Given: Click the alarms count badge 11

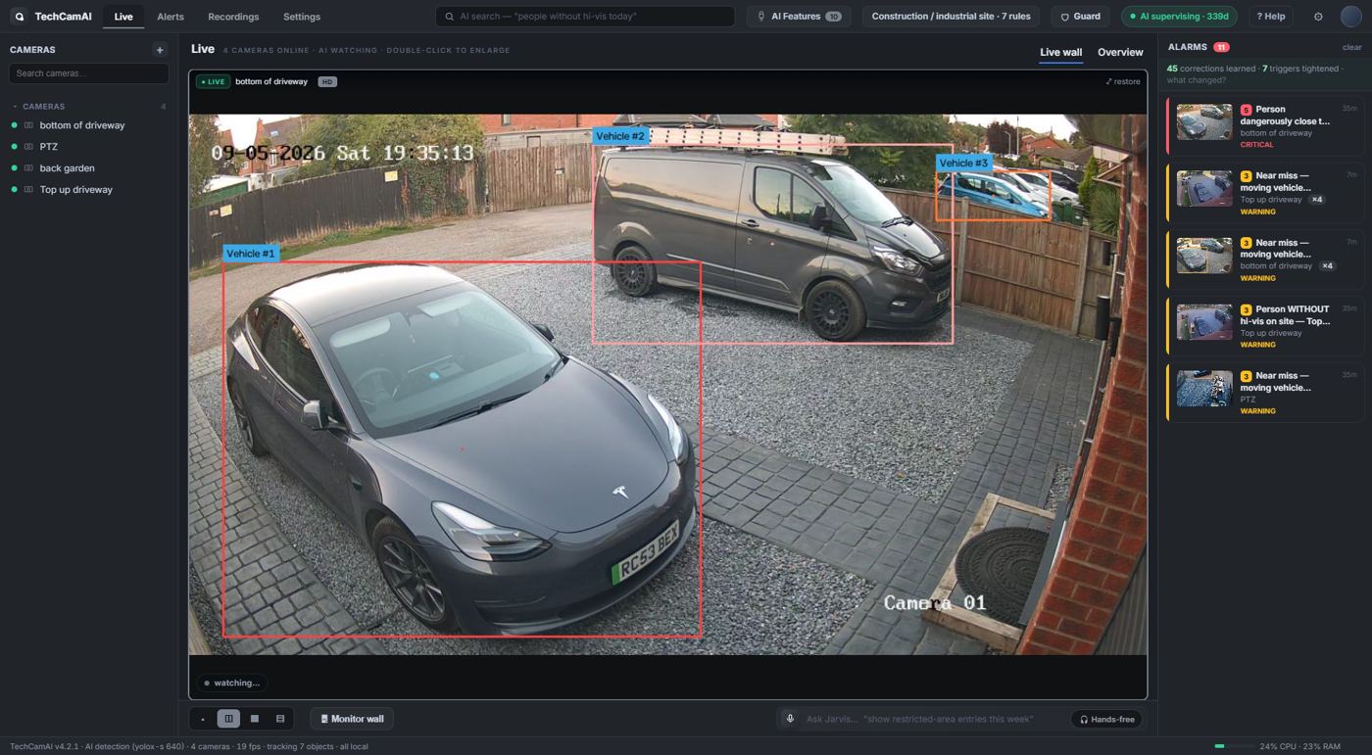Looking at the screenshot, I should (1221, 47).
